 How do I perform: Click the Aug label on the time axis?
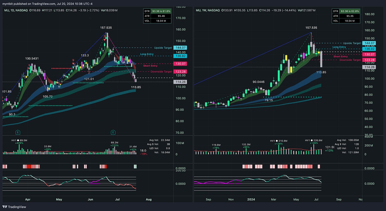click(x=149, y=199)
